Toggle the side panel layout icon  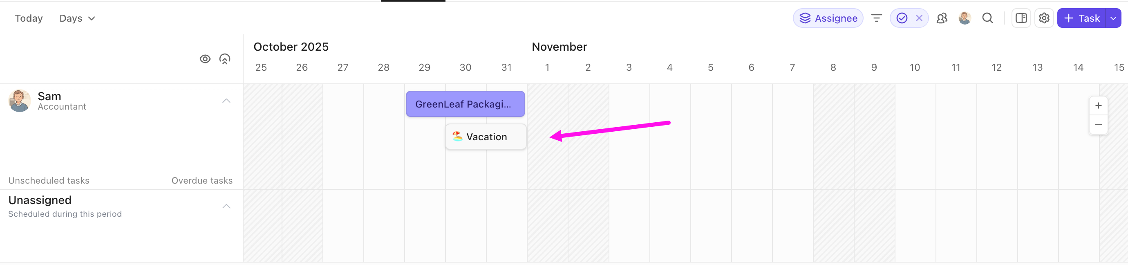(x=1021, y=18)
